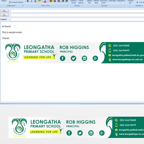Expand Basic Text dialog launcher
The image size is (144, 144).
coord(67,5)
